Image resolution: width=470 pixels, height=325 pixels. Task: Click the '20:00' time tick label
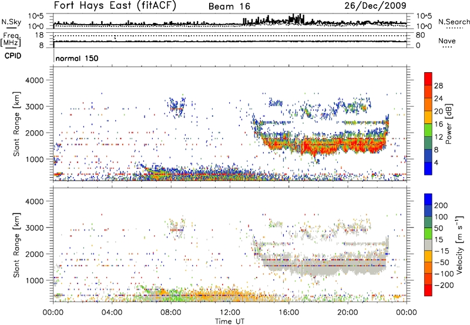pos(347,313)
